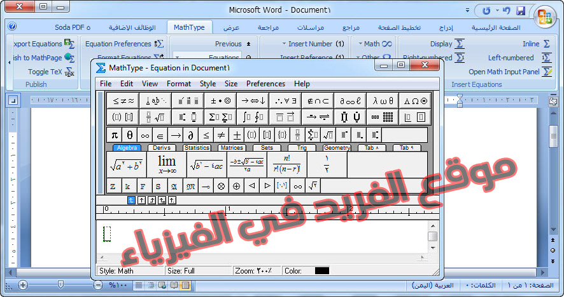Select the Derivs tab
Screen dimensions: 564x297
point(162,148)
